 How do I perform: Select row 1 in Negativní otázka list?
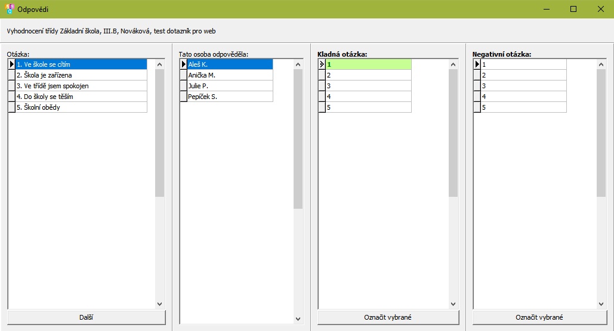[523, 64]
